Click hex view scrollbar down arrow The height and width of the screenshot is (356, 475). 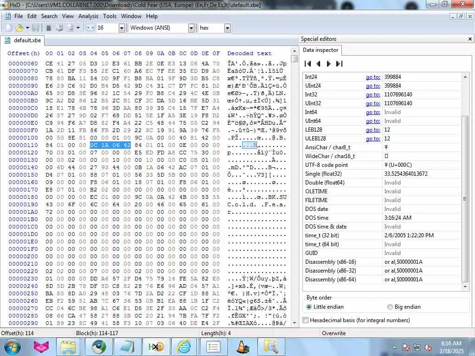[294, 323]
